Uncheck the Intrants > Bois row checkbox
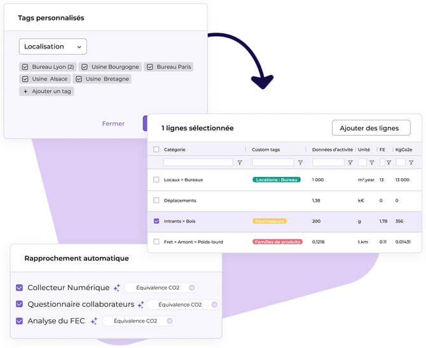 [156, 221]
